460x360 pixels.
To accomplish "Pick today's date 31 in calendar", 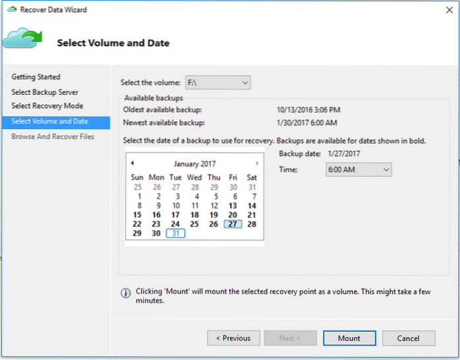I will tap(175, 234).
